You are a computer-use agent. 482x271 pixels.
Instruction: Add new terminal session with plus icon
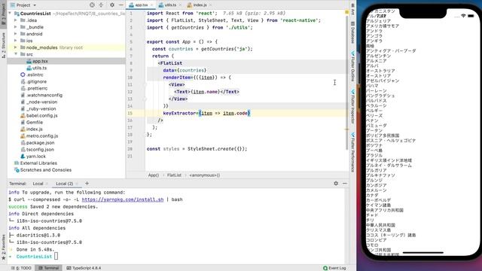pyautogui.click(x=87, y=183)
